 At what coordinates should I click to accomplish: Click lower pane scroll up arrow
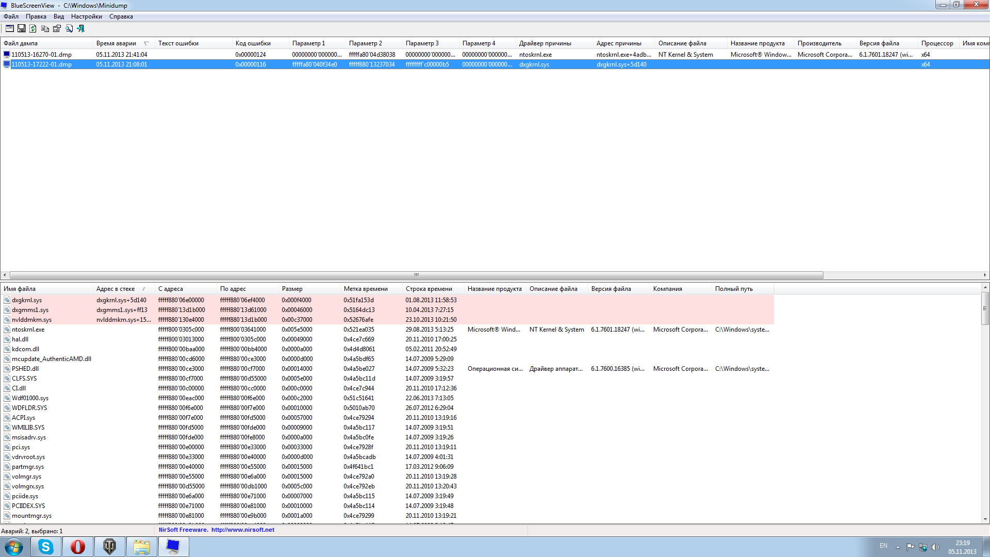[x=985, y=287]
